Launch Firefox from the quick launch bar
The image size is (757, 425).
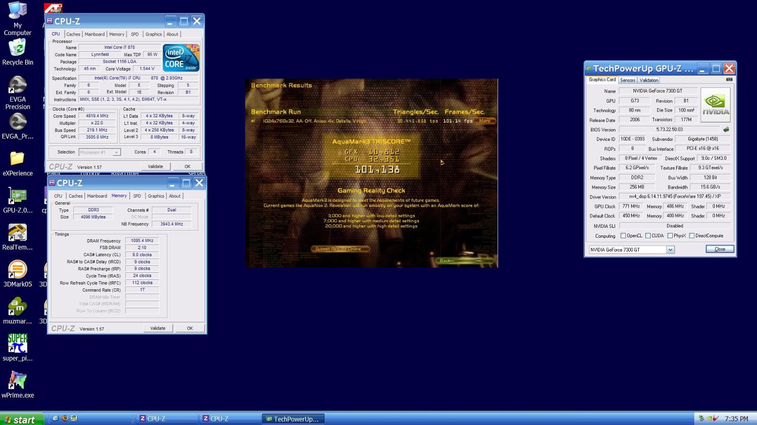point(65,418)
